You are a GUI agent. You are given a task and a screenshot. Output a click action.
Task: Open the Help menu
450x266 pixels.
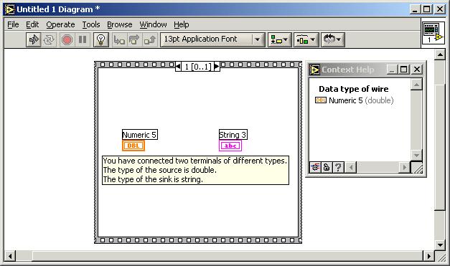[x=182, y=24]
